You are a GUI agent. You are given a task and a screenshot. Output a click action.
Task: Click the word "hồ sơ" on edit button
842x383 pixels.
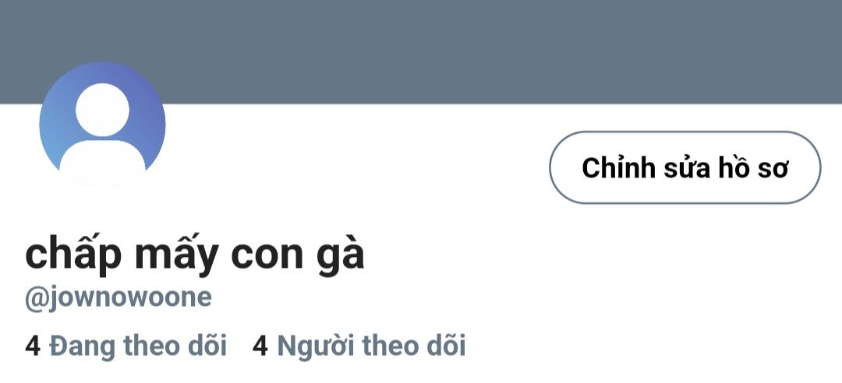click(x=752, y=168)
